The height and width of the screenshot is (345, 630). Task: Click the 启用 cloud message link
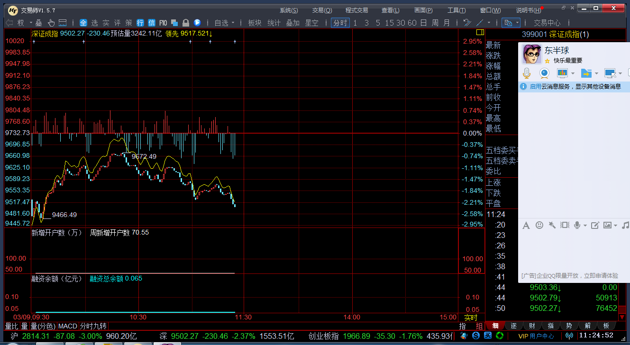coord(535,87)
